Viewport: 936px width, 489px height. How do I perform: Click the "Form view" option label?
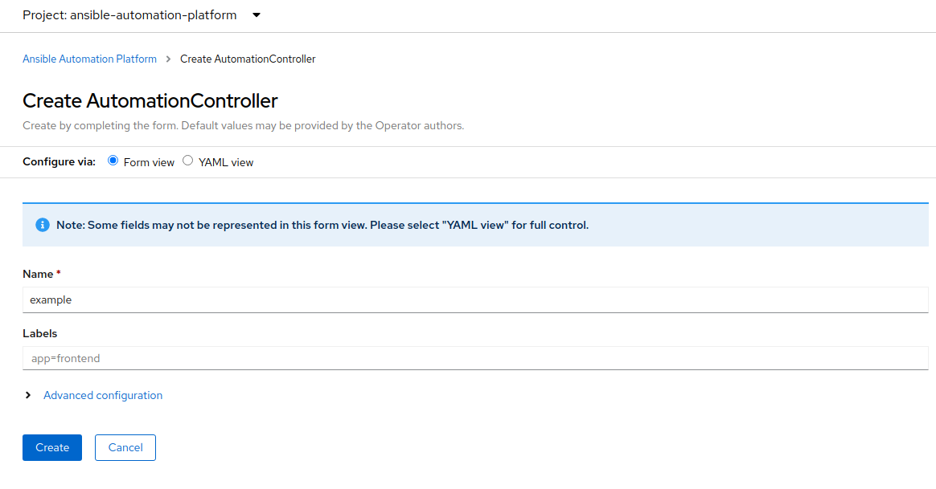click(149, 162)
